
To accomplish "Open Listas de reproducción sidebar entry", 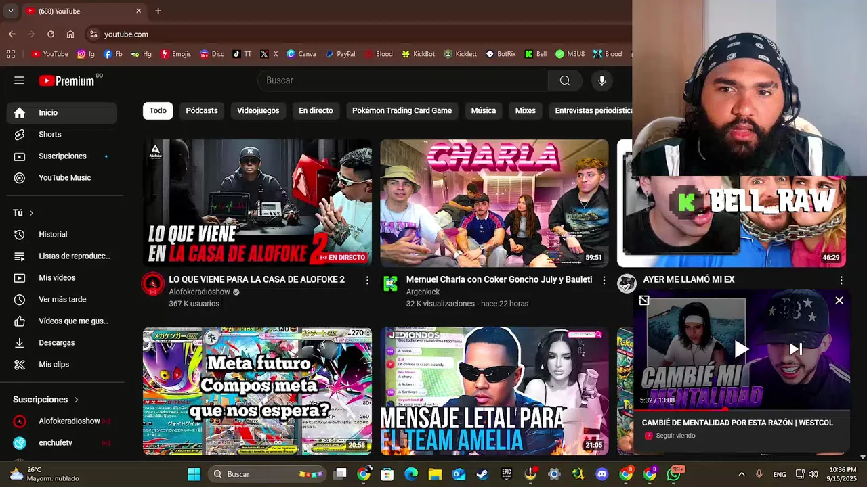I will [62, 256].
